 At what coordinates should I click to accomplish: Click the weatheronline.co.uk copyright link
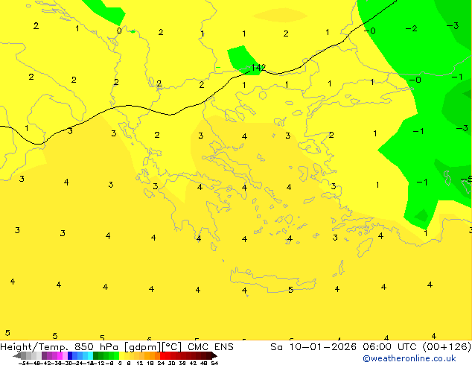click(409, 358)
